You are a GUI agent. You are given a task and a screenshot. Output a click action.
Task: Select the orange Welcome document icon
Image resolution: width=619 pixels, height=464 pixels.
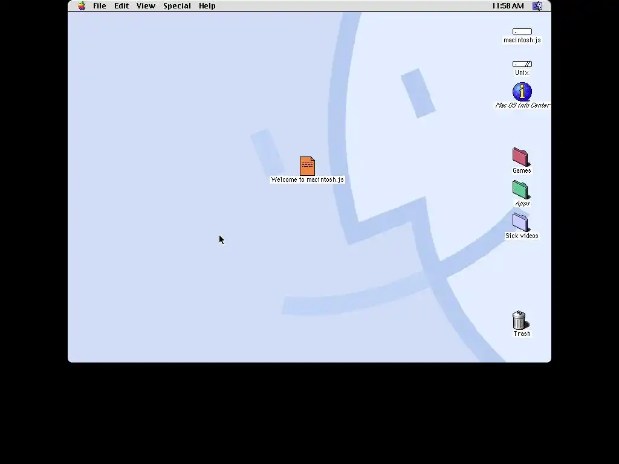pyautogui.click(x=307, y=166)
